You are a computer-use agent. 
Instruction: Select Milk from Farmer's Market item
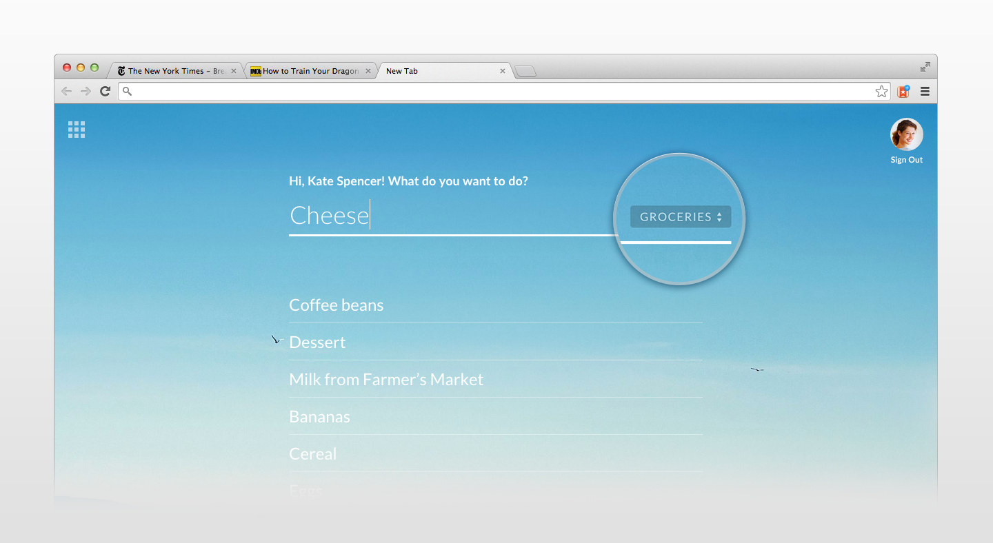(x=496, y=380)
